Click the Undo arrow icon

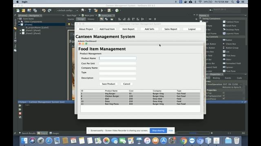click(44, 11)
